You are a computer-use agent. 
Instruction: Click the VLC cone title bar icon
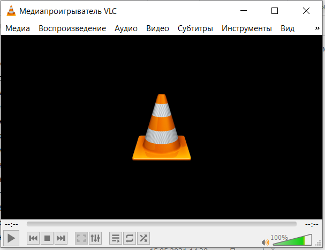click(11, 11)
